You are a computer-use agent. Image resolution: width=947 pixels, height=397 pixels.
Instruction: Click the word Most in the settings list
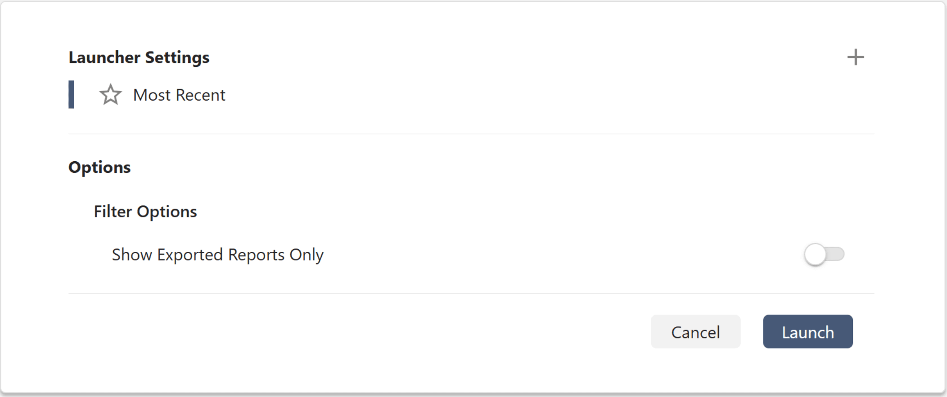click(152, 95)
